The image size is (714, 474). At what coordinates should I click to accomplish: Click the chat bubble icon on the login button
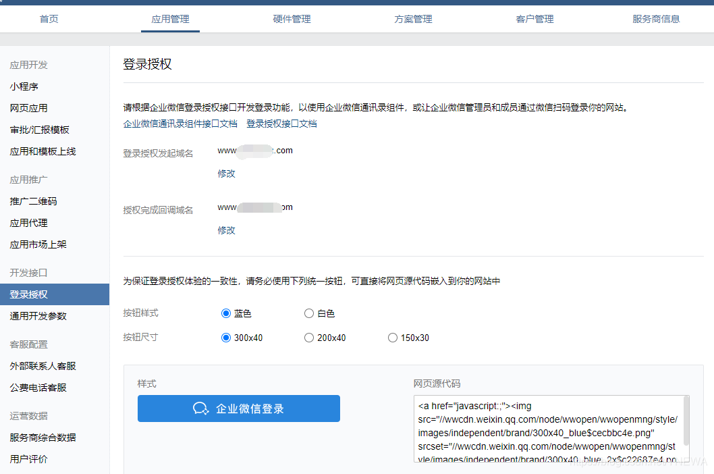[x=201, y=409]
